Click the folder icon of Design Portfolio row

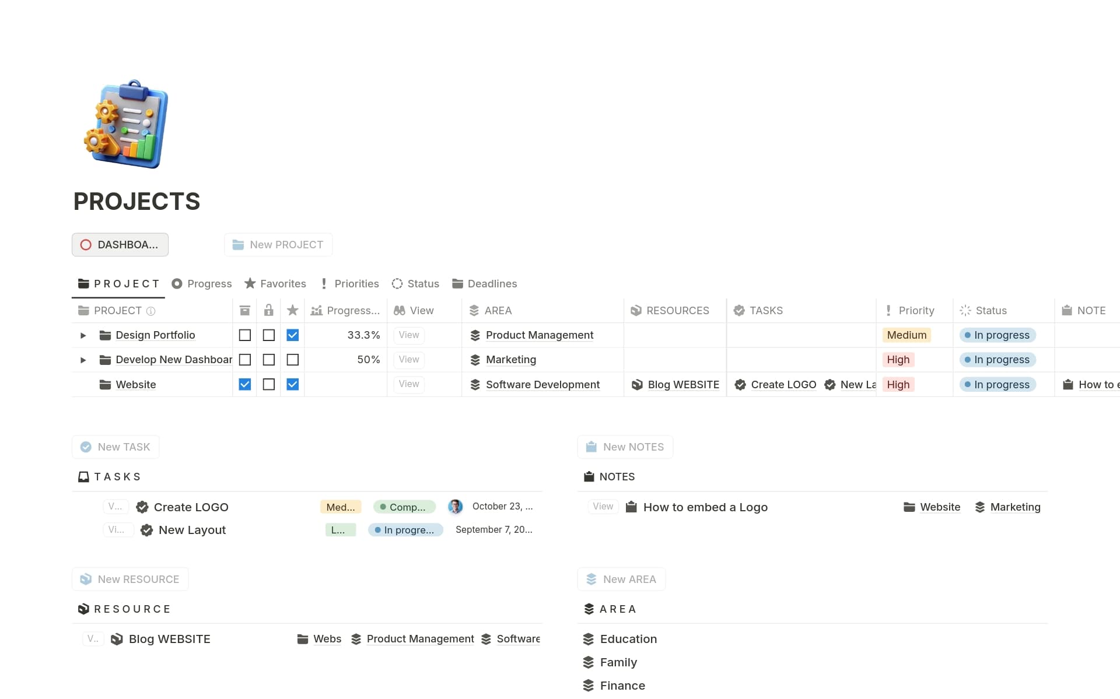pyautogui.click(x=105, y=335)
